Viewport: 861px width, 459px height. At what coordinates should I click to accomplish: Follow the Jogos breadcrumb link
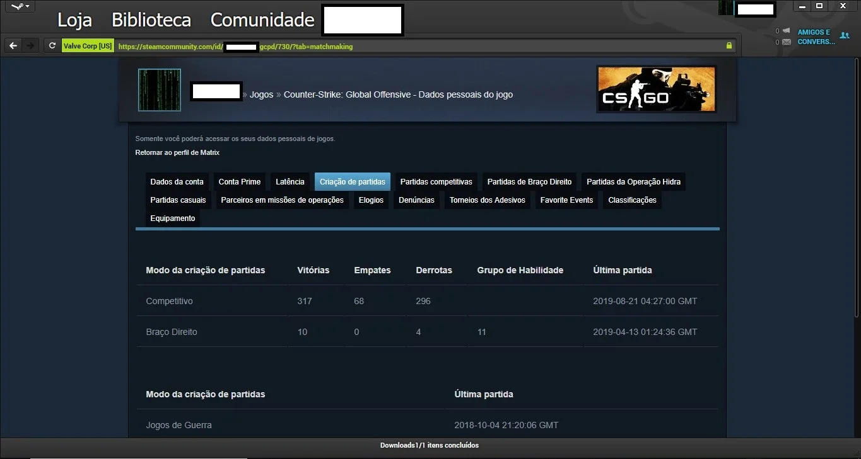tap(261, 94)
